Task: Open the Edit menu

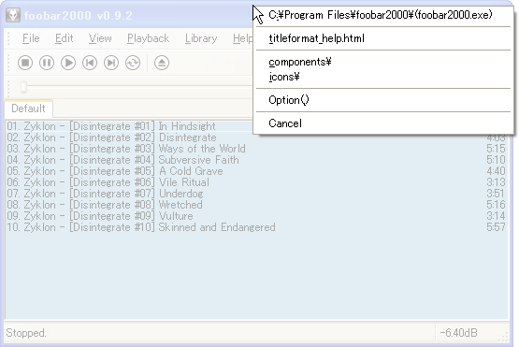Action: pos(64,38)
